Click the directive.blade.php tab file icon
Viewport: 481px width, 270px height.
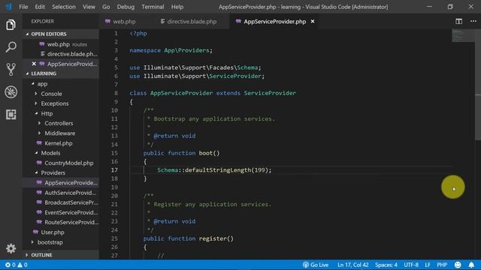(162, 22)
